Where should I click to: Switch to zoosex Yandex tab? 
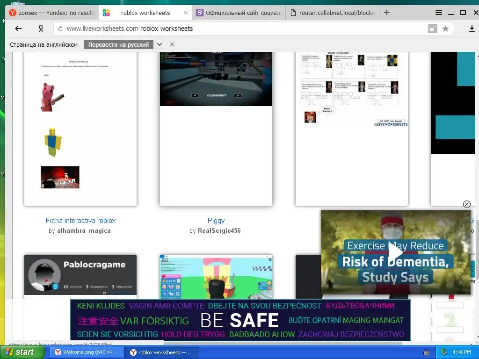tap(52, 13)
